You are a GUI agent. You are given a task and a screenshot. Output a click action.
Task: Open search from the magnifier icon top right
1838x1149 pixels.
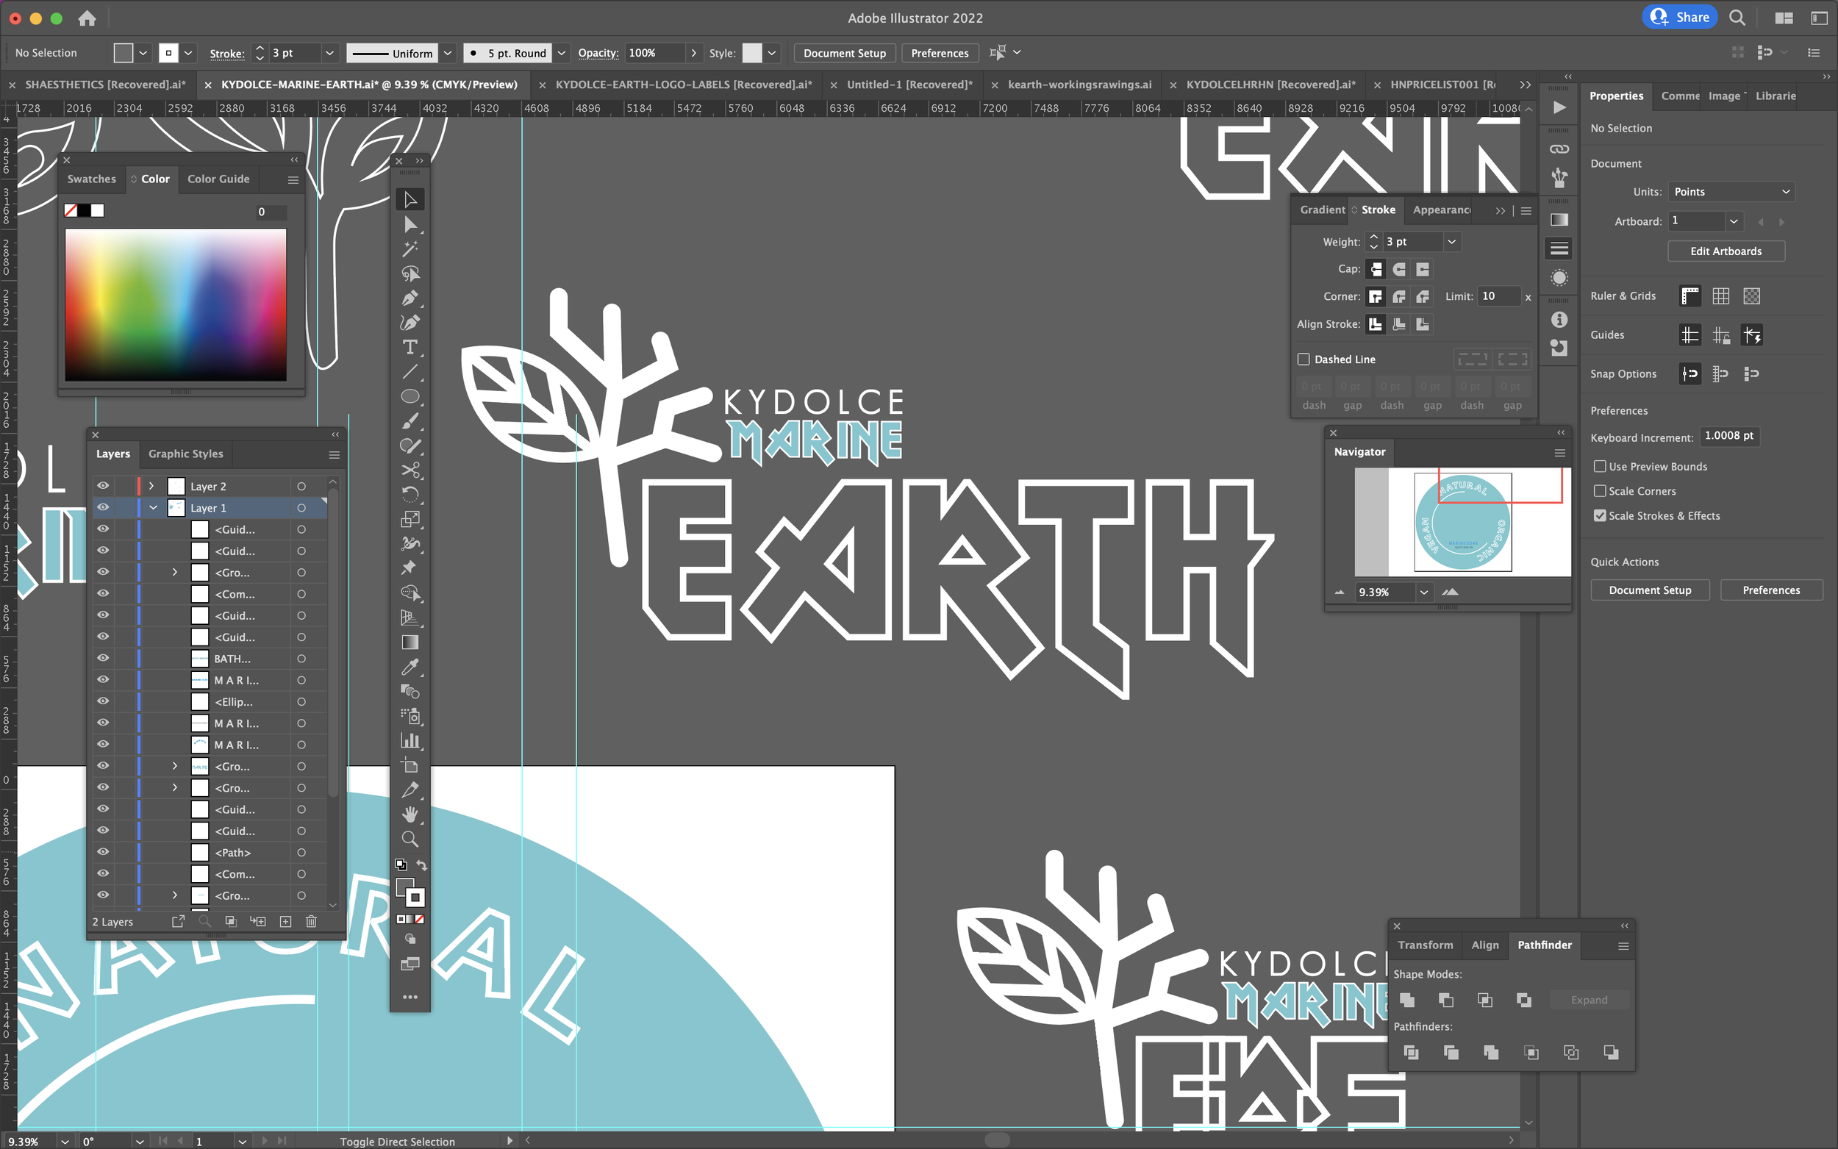[1737, 18]
